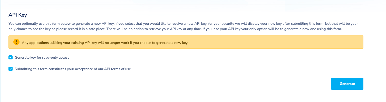Click the orange exclamation warning icon
The height and width of the screenshot is (102, 386).
point(16,42)
